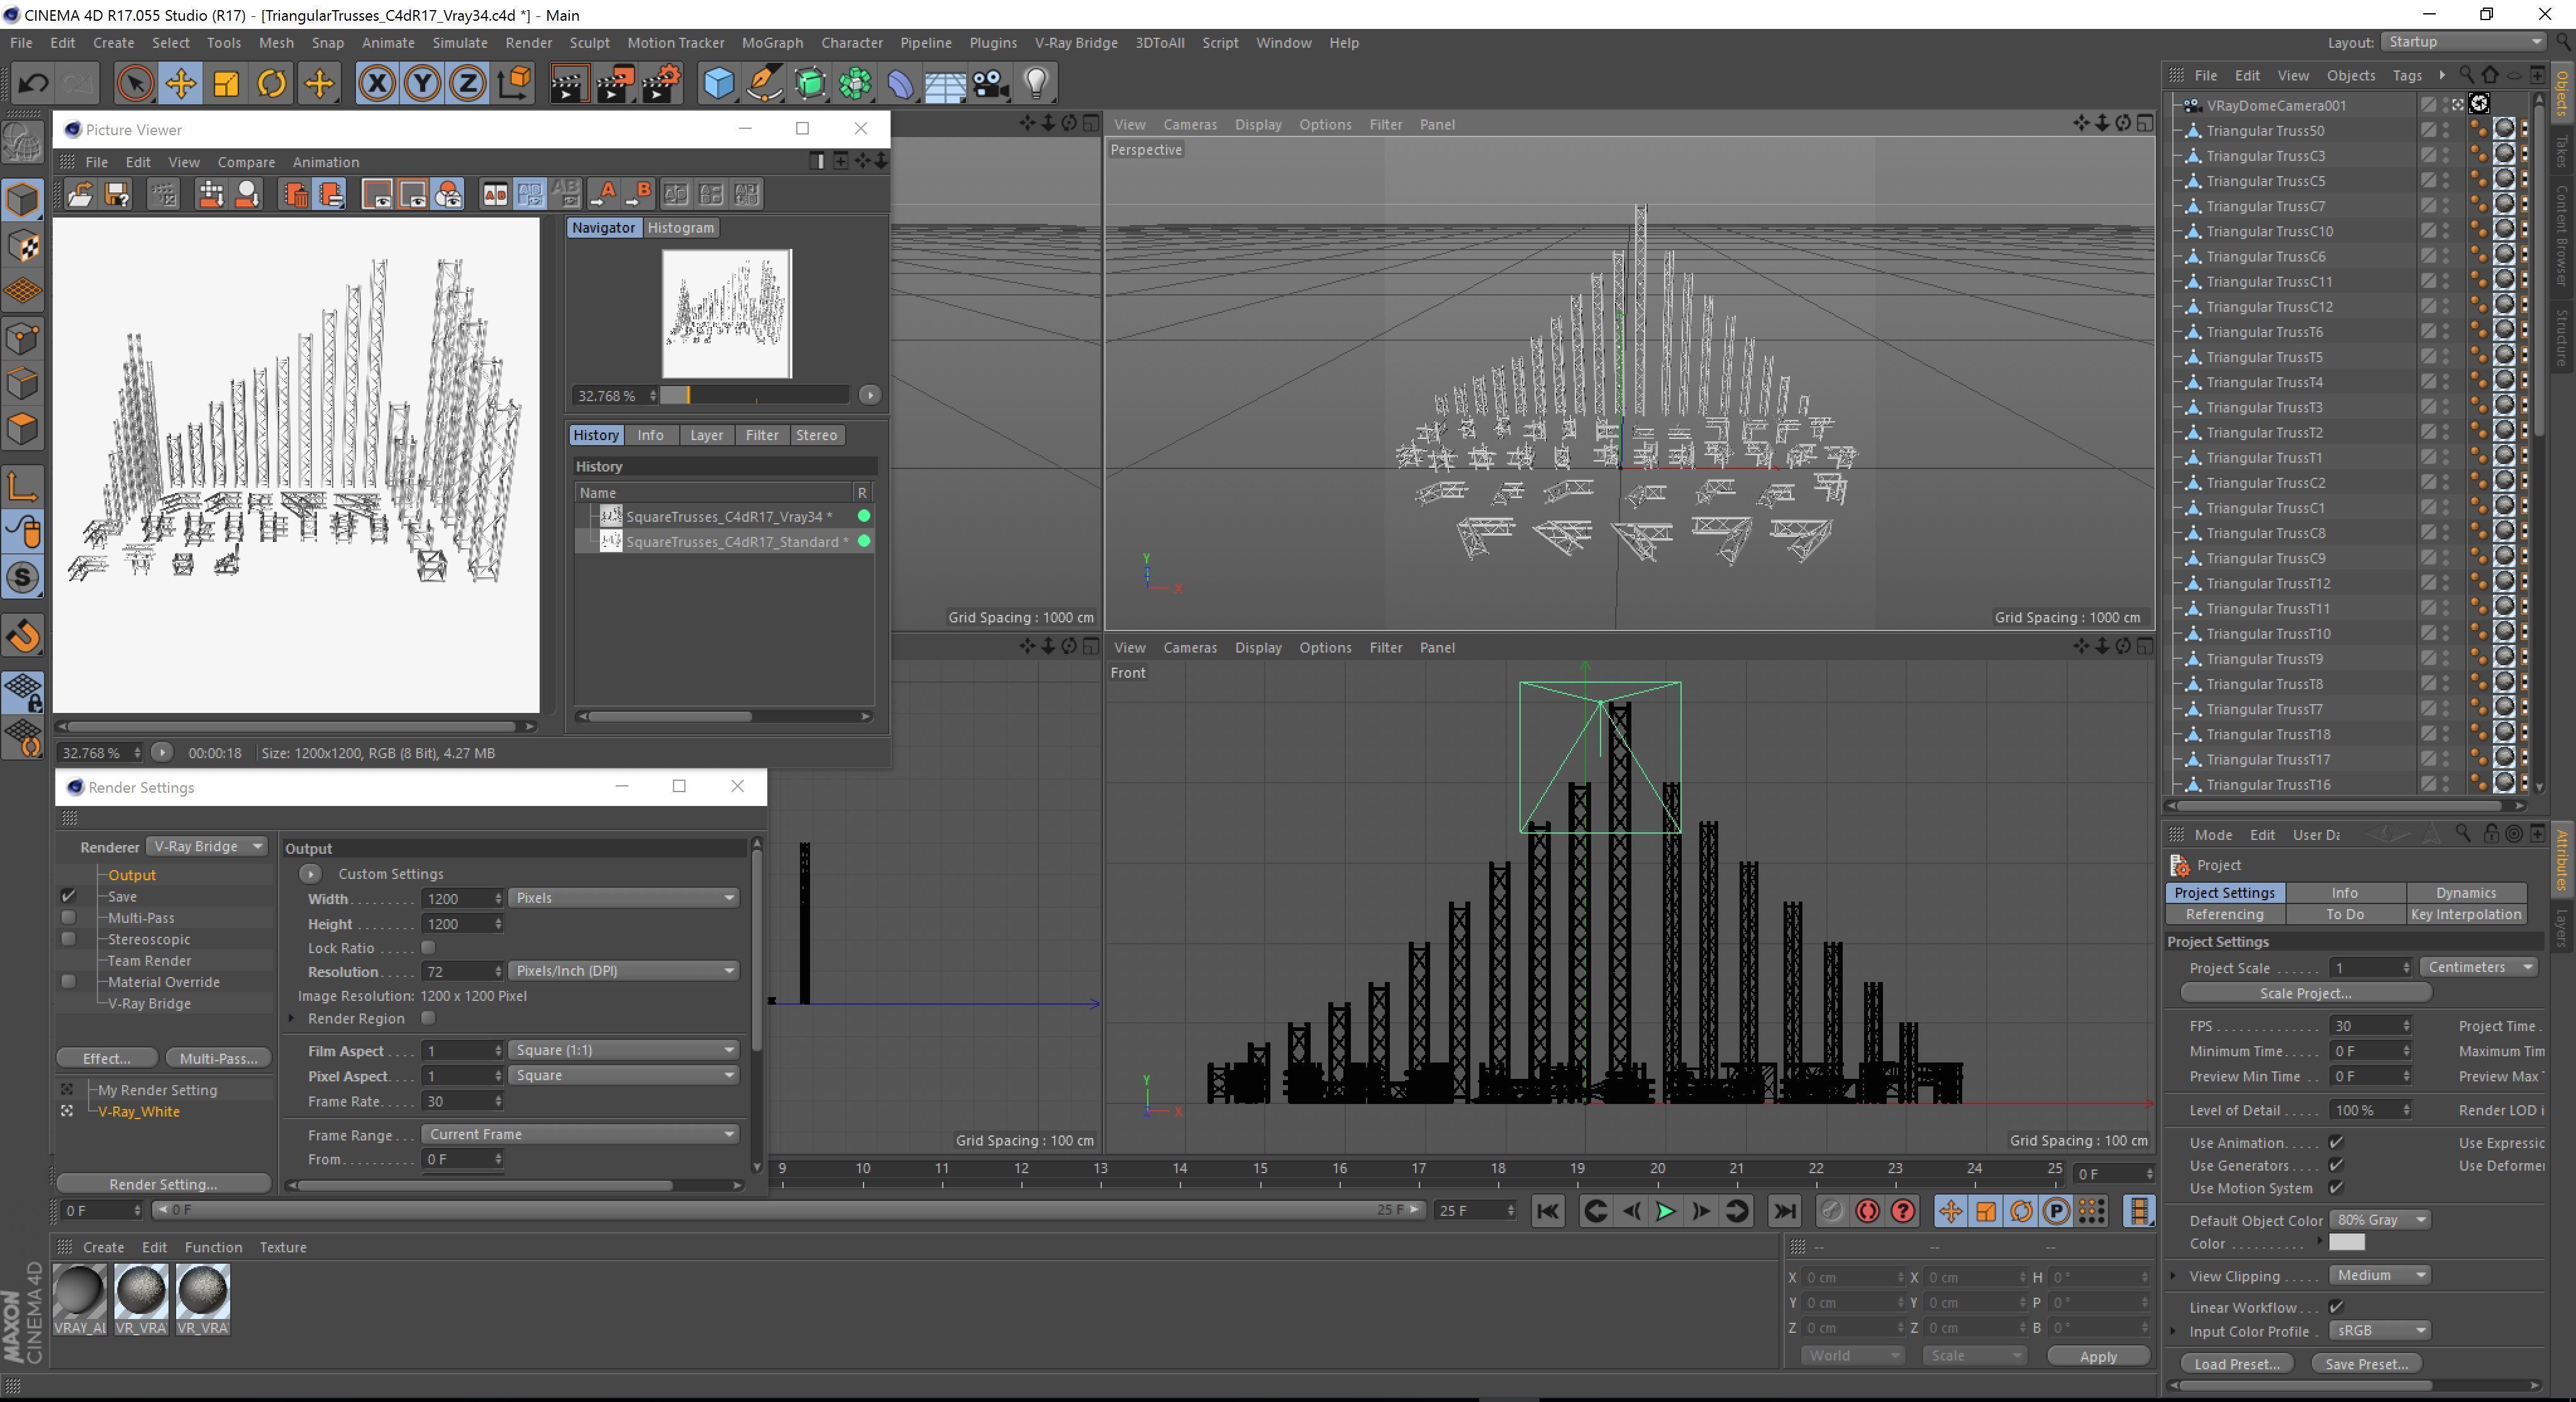Select the Move tool in top toolbar
This screenshot has height=1402, width=2576.
click(181, 83)
